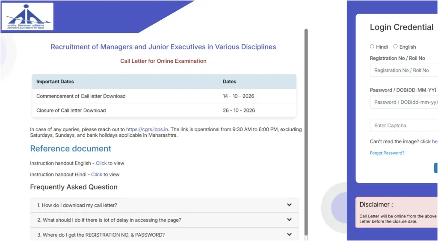Click the page's vertical scrollbar
The image size is (438, 241).
(x=306, y=132)
